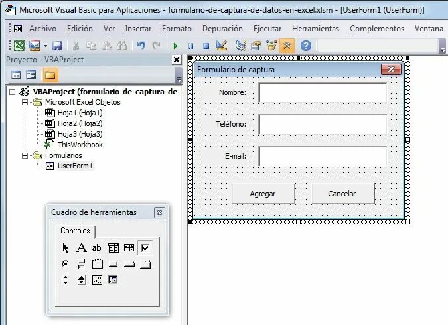The width and height of the screenshot is (448, 325).
Task: Click the E-mail text box on form
Action: pyautogui.click(x=323, y=157)
